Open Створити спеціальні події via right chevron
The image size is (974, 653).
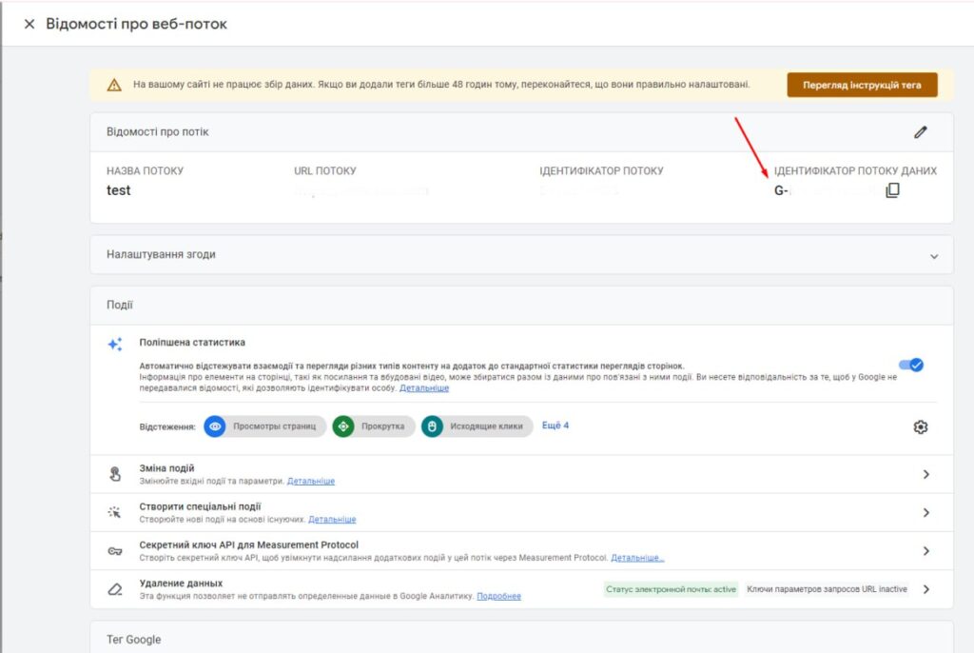pyautogui.click(x=925, y=512)
